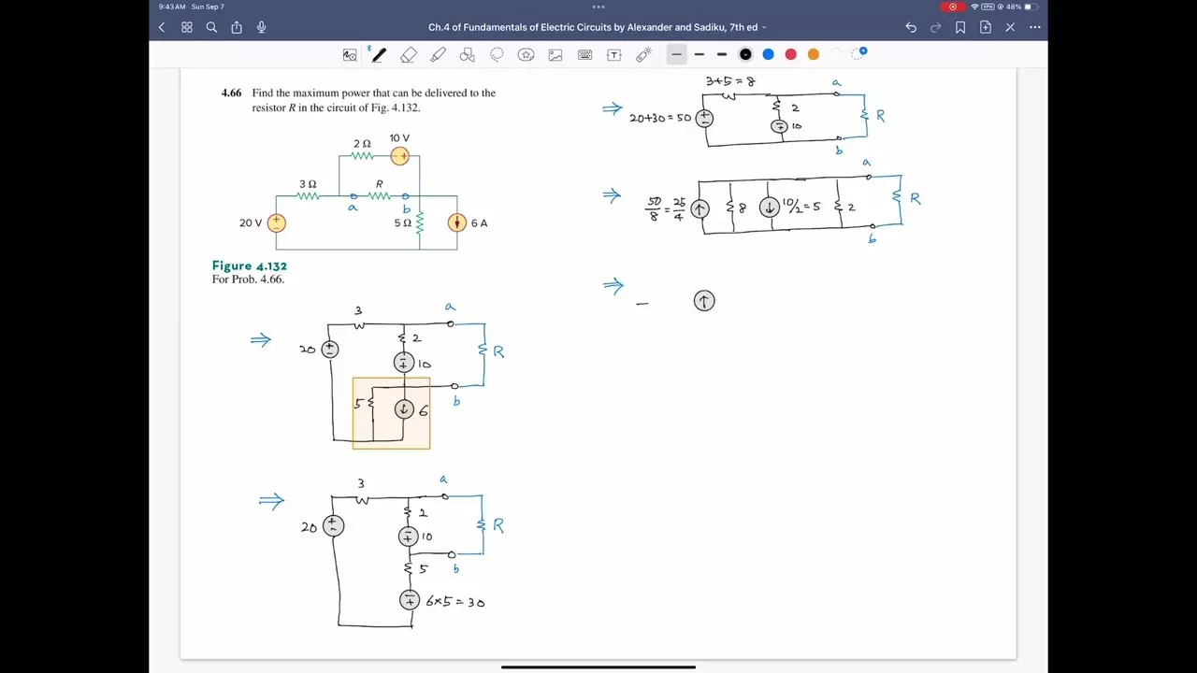Select the Image insert tool
Image resolution: width=1197 pixels, height=673 pixels.
(555, 55)
